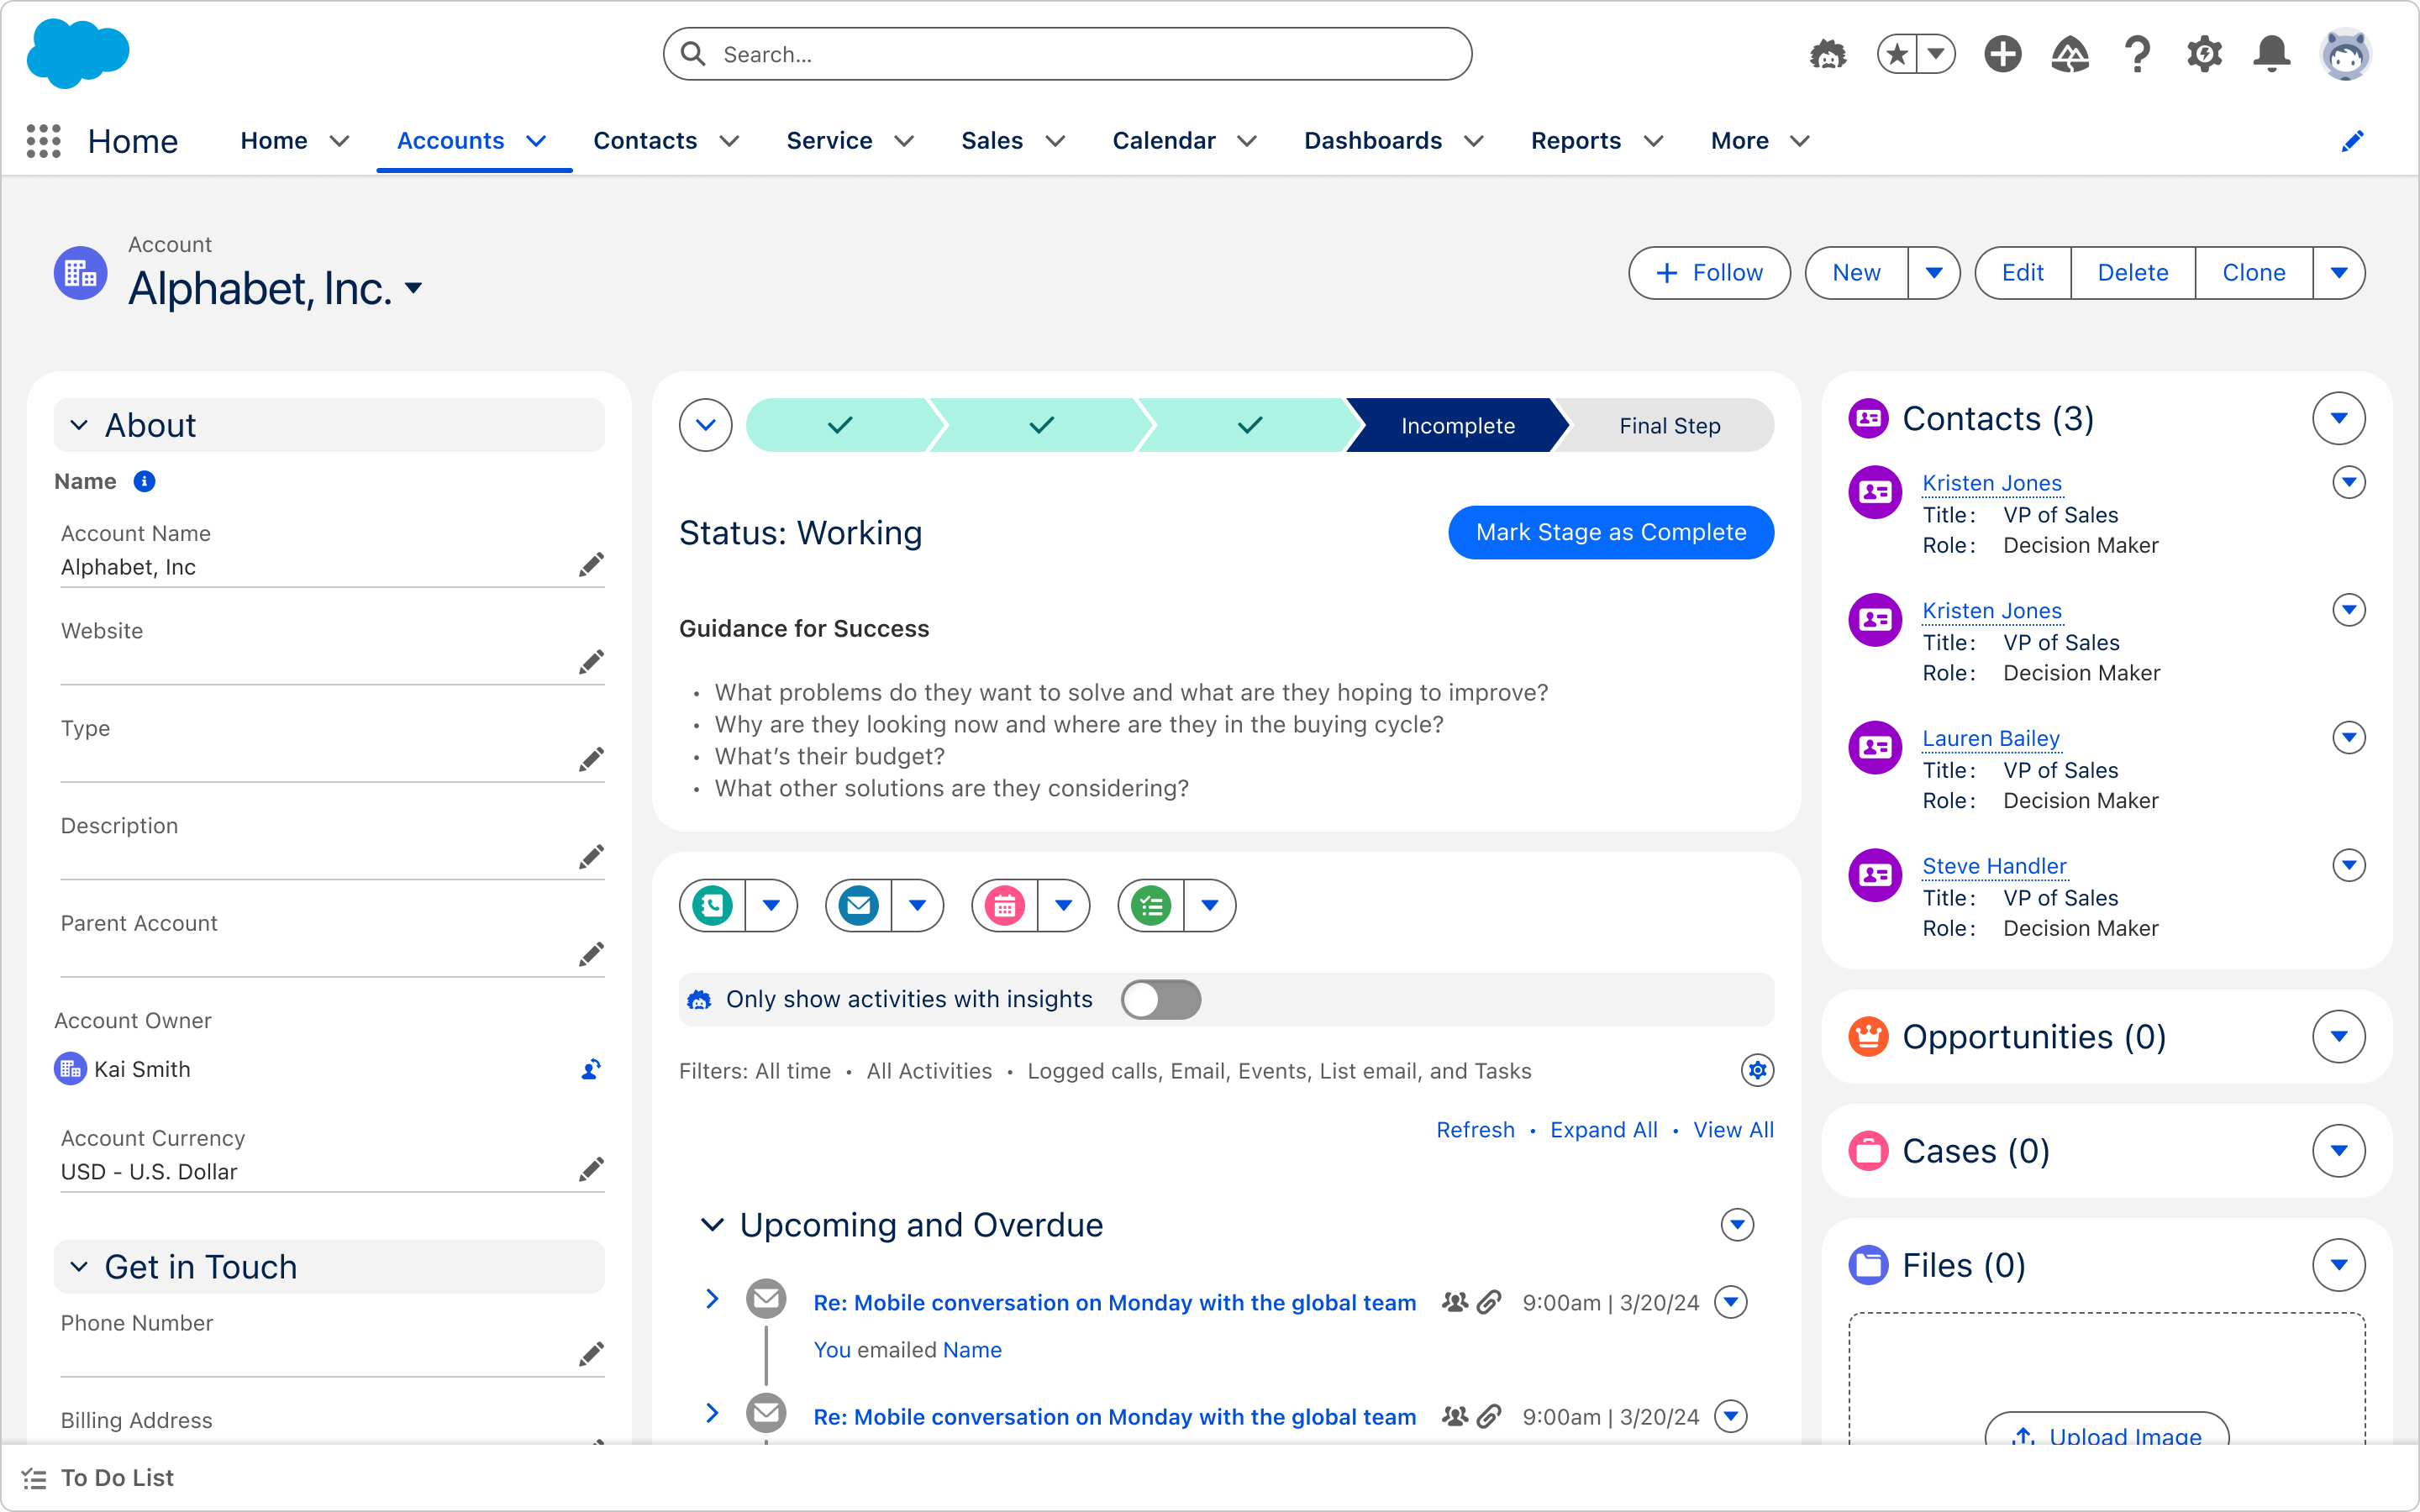Open the Favorites list dropdown arrow
2420x1512 pixels.
coord(1936,54)
